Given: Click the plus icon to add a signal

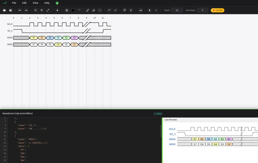Looking at the screenshot, I should pyautogui.click(x=57, y=10).
